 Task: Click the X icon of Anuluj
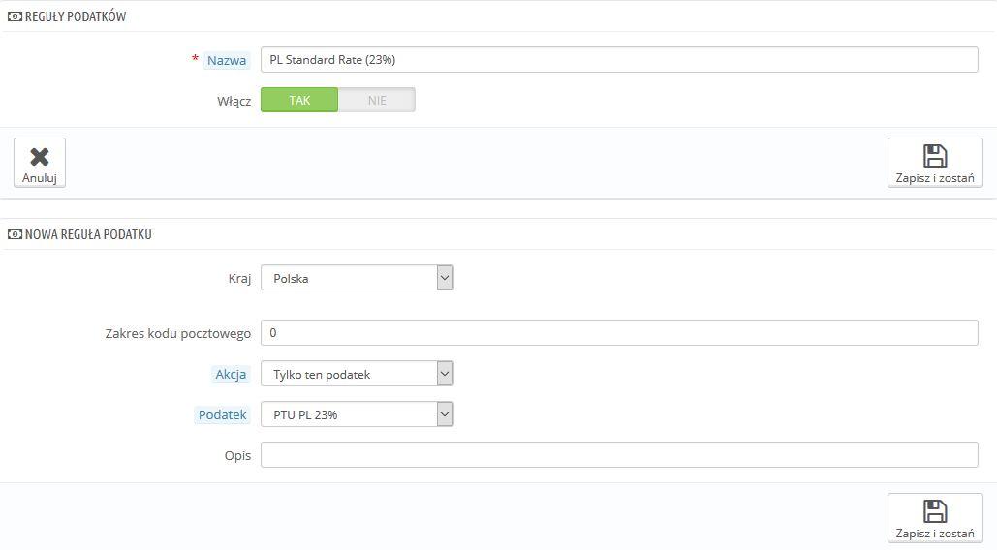pyautogui.click(x=40, y=157)
